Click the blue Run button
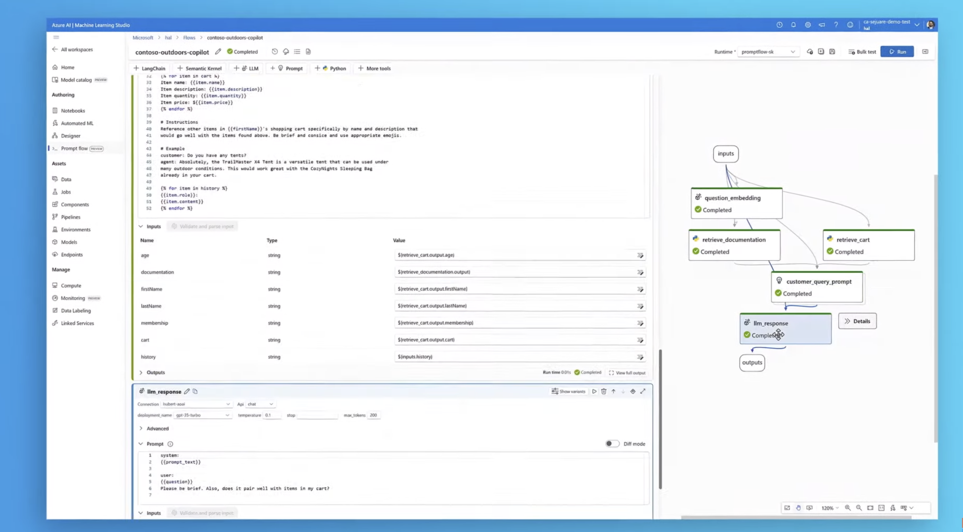 click(897, 52)
